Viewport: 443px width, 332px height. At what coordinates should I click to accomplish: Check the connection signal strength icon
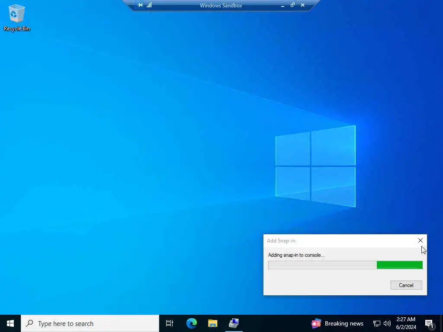tap(149, 5)
